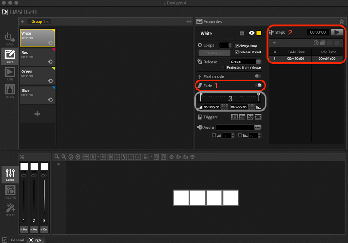Viewport: 348px width, 243px height.
Task: Select the Red scene
Action: click(37, 57)
